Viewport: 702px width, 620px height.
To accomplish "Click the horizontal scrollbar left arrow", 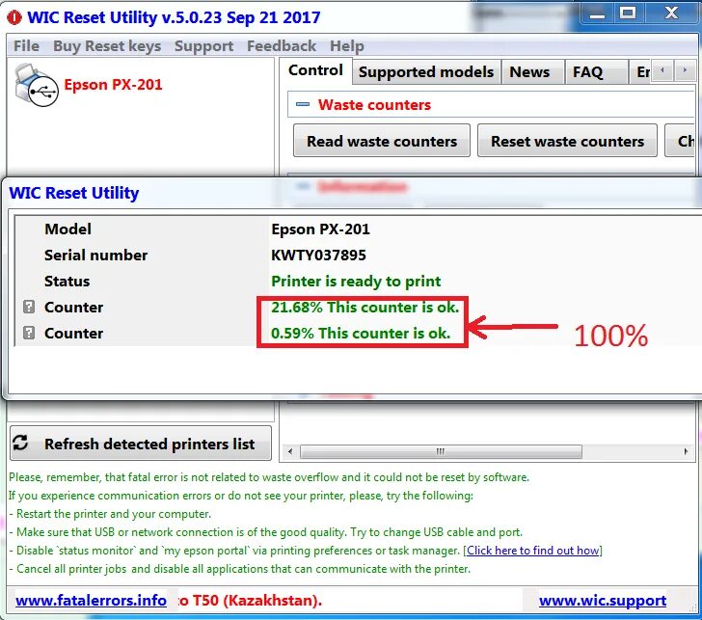I will point(290,451).
